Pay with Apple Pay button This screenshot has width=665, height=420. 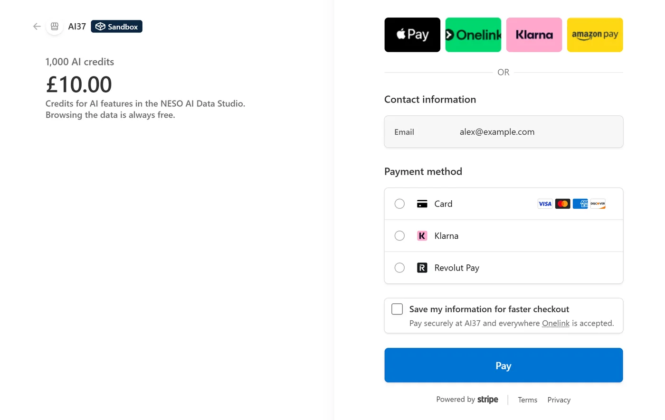tap(412, 35)
